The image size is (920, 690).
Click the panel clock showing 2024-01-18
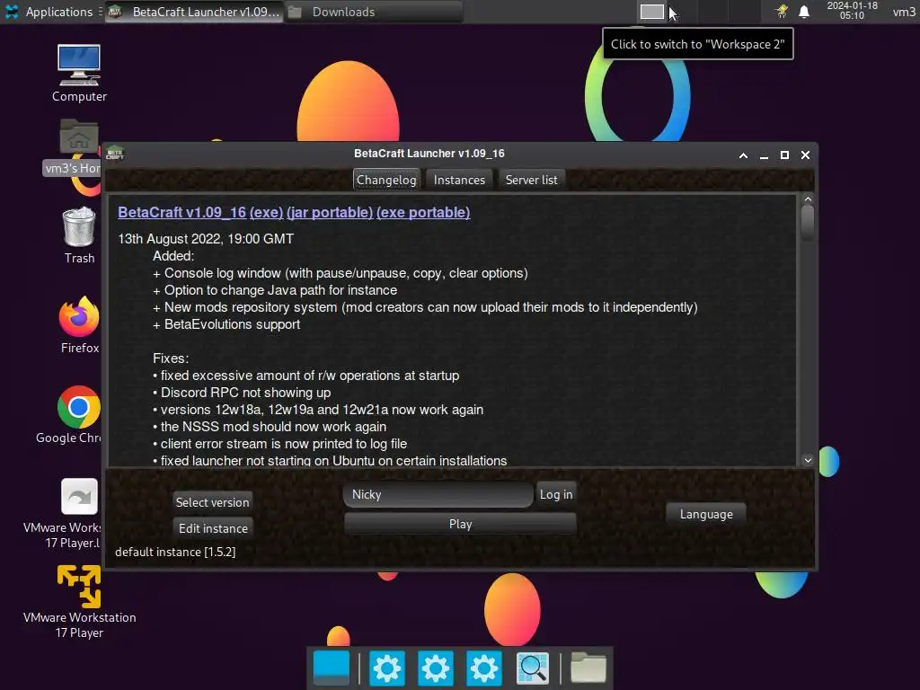point(852,11)
